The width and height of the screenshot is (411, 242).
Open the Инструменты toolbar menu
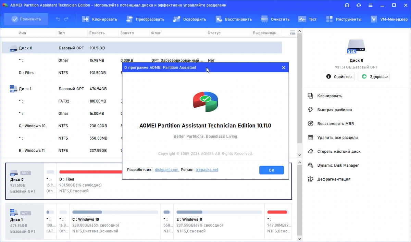[x=344, y=19]
